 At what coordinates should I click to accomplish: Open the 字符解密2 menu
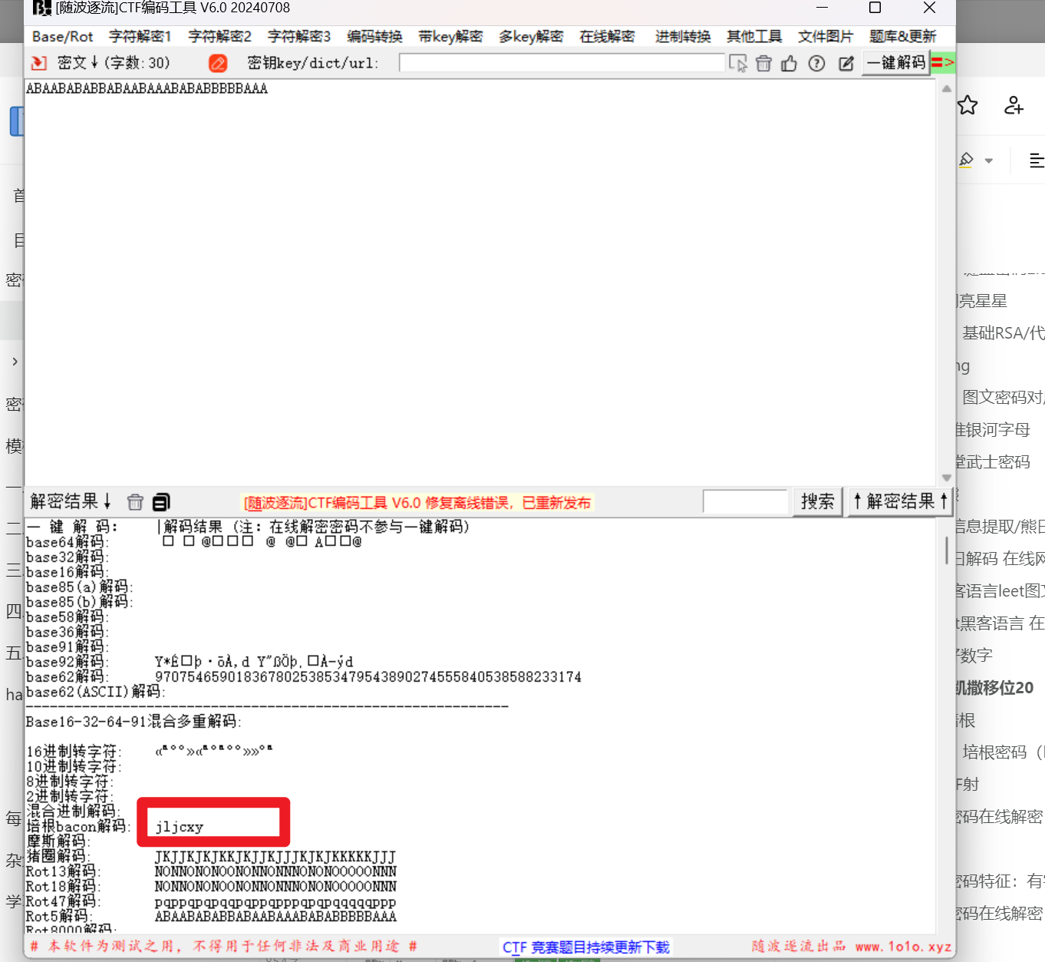coord(219,37)
